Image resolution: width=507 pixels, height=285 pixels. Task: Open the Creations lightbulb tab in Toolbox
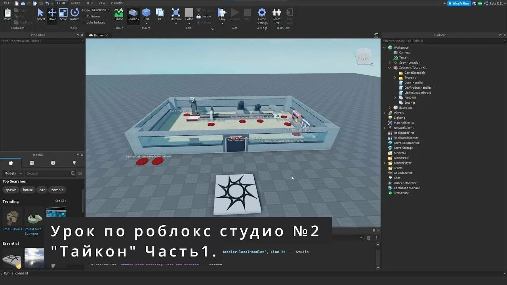coord(74,163)
